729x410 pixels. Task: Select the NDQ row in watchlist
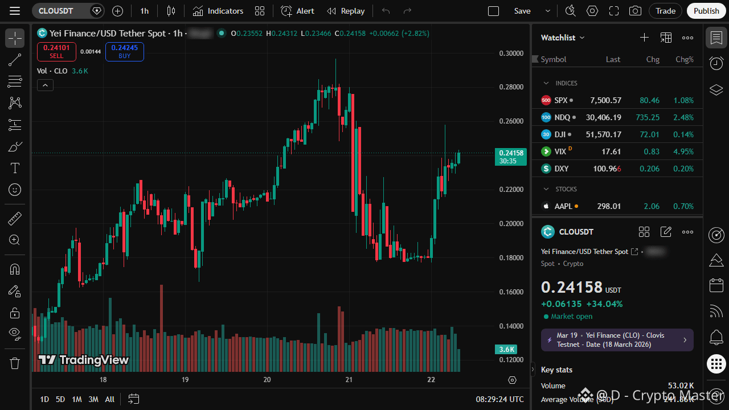617,117
